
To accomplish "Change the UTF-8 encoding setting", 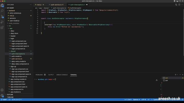I will click(144, 100).
